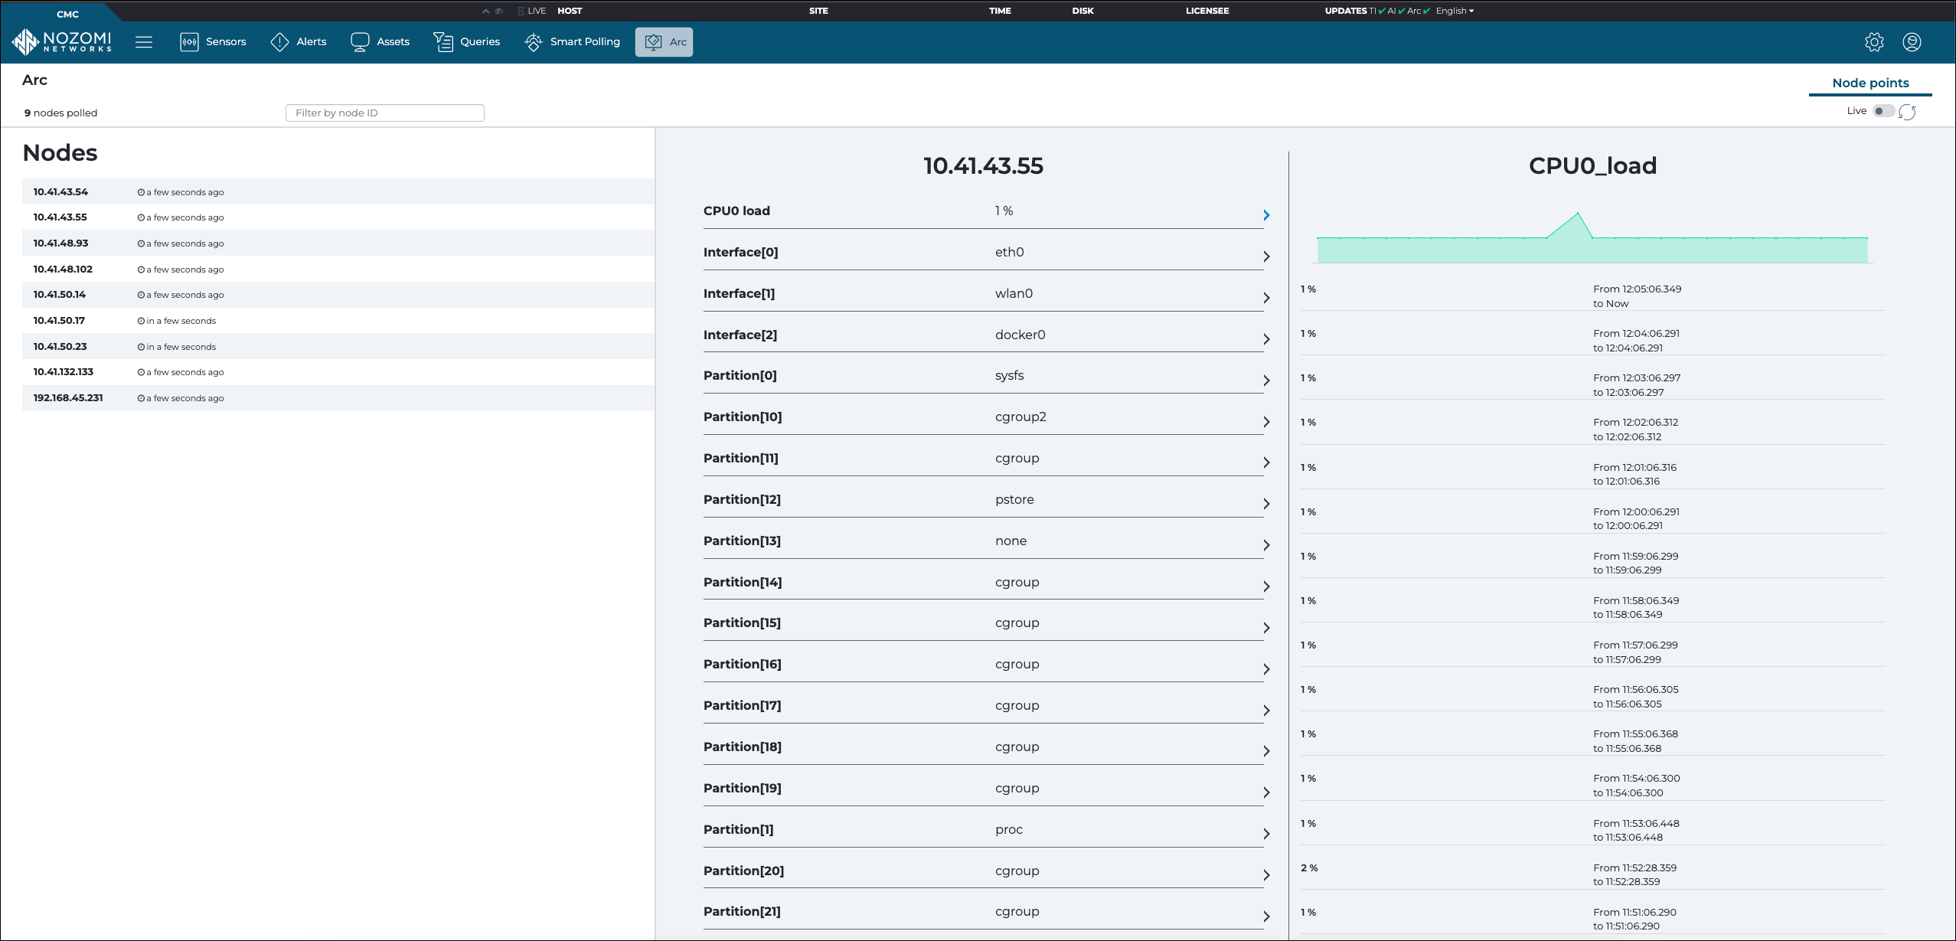Expand the Partition[10] cgroup2 chevron
The height and width of the screenshot is (941, 1956).
(x=1266, y=422)
